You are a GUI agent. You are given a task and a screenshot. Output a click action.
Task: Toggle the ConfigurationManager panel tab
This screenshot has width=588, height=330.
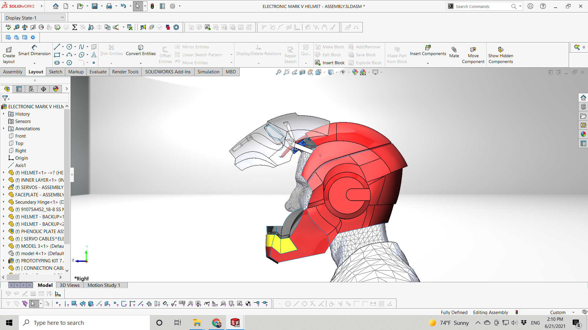[x=31, y=89]
